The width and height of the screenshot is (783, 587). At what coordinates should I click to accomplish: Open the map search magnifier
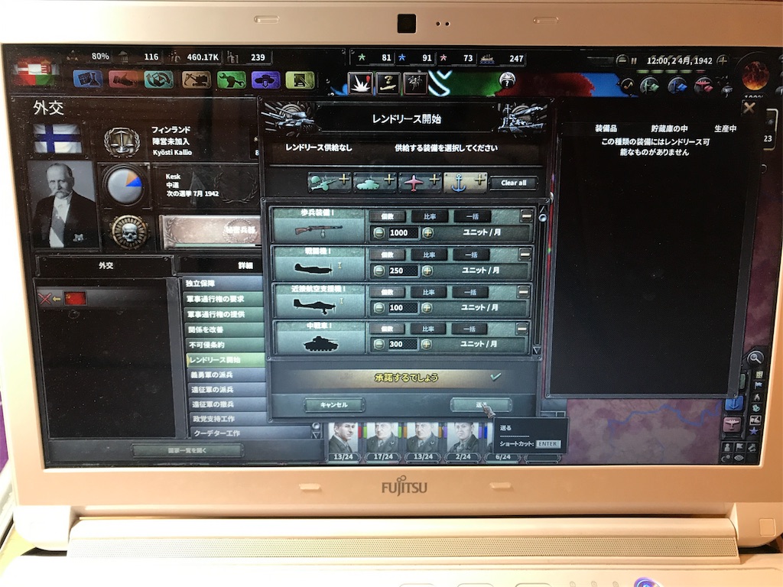pyautogui.click(x=755, y=358)
